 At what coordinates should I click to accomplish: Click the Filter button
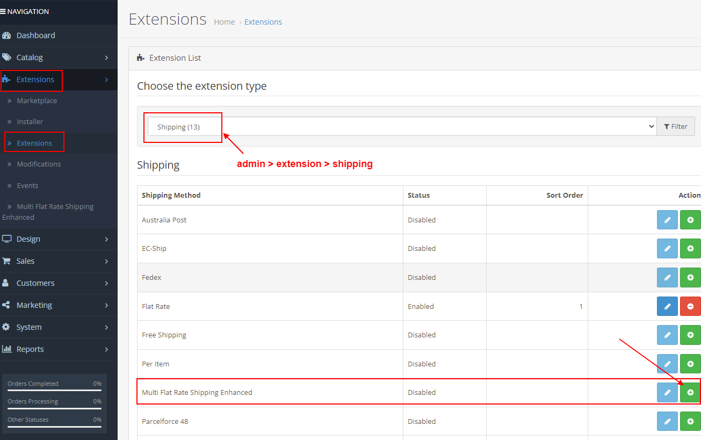(x=676, y=126)
